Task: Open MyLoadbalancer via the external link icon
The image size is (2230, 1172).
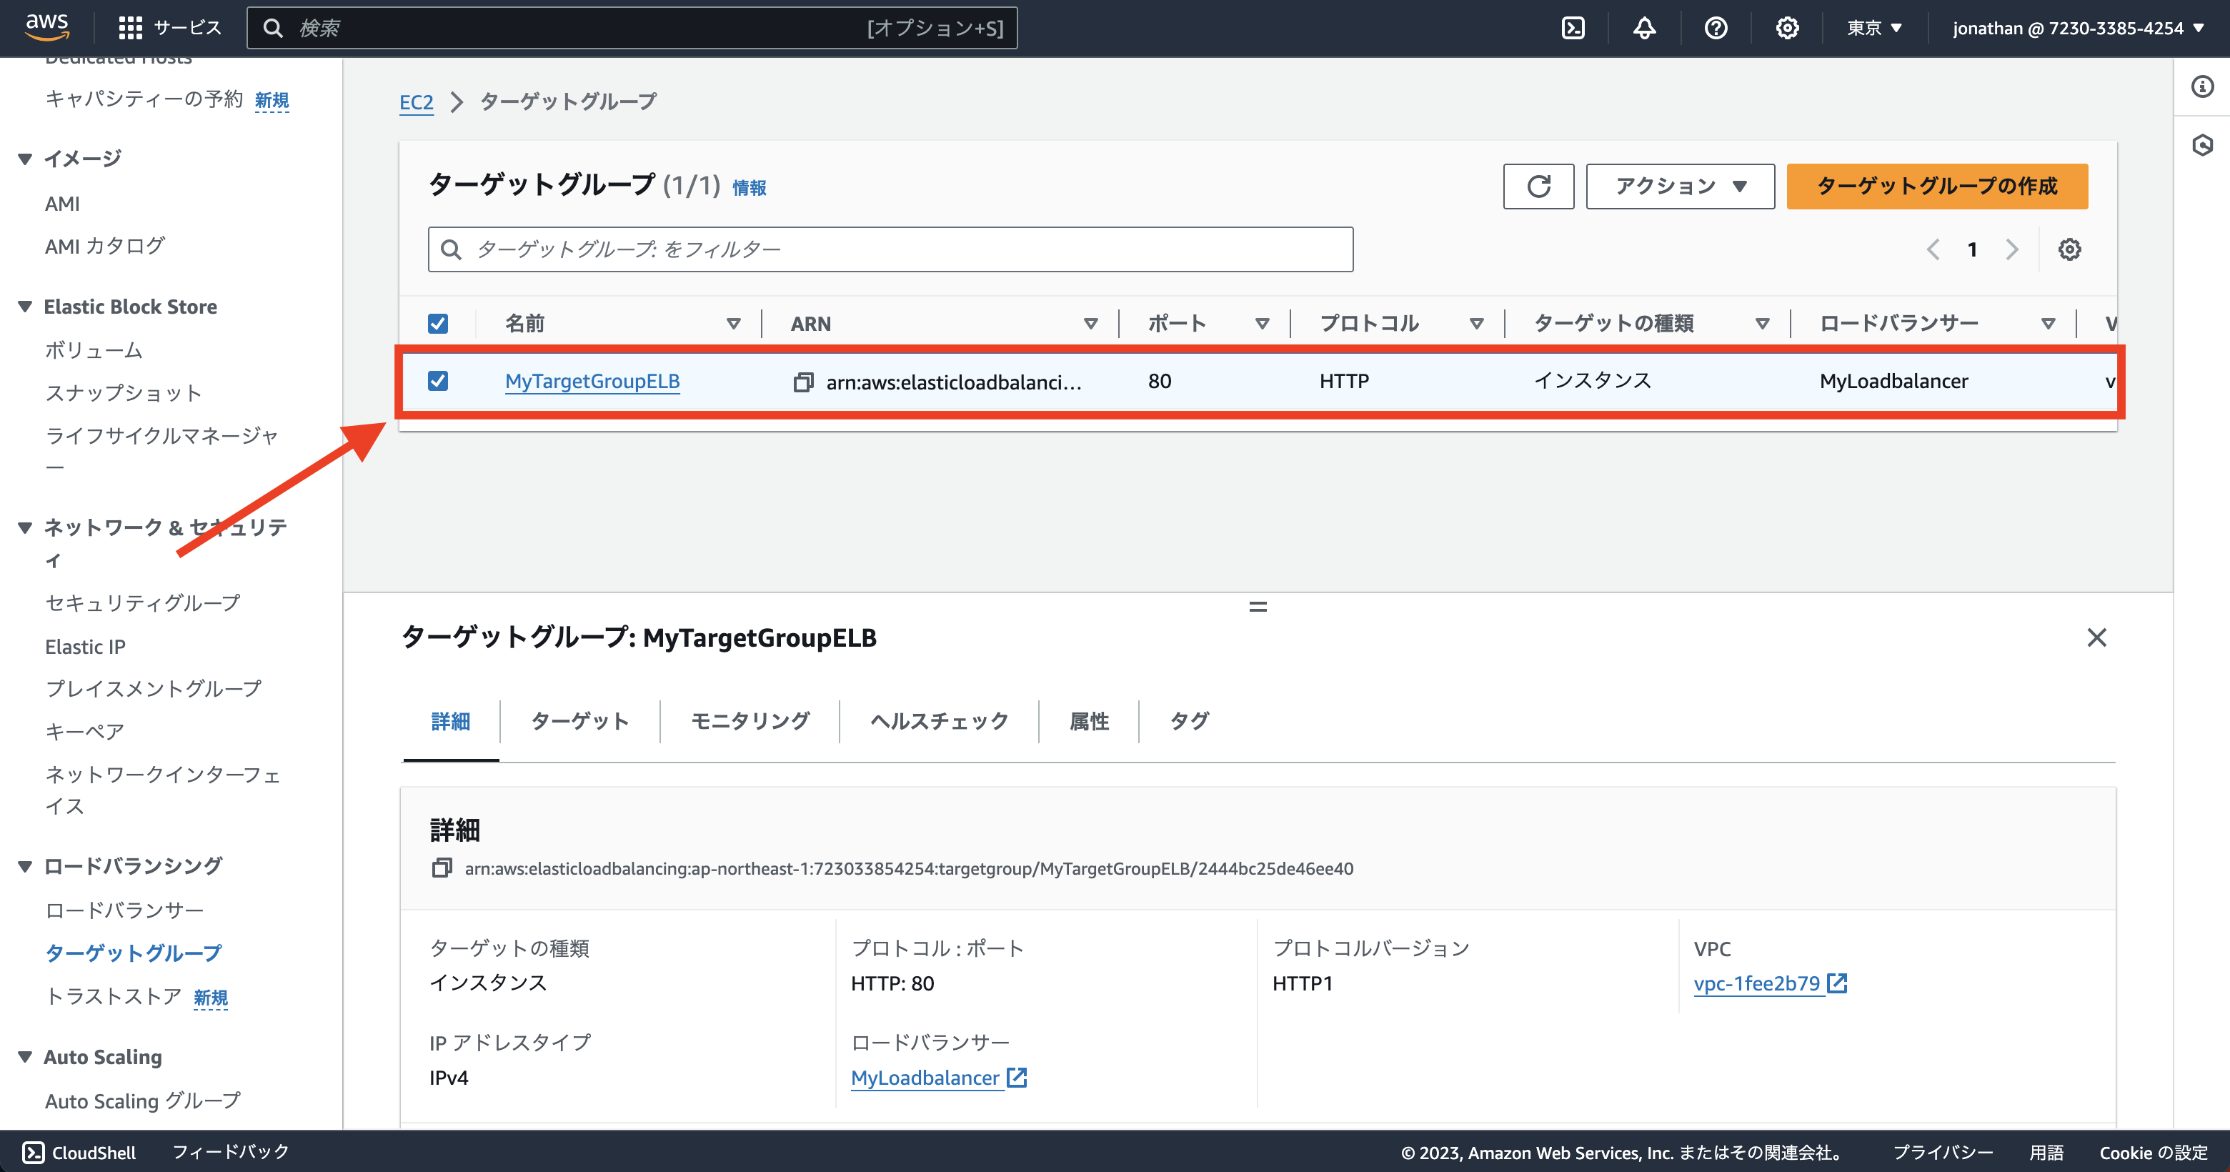Action: pyautogui.click(x=1016, y=1077)
